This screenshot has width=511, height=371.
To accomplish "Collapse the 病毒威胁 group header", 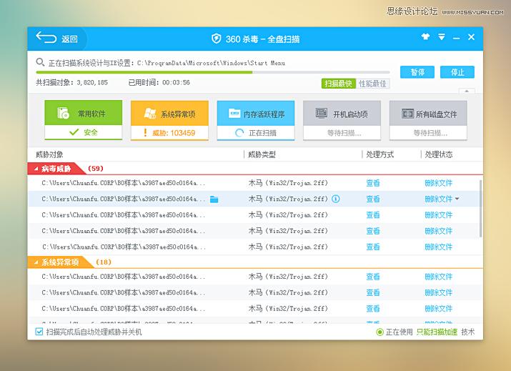I will point(56,169).
